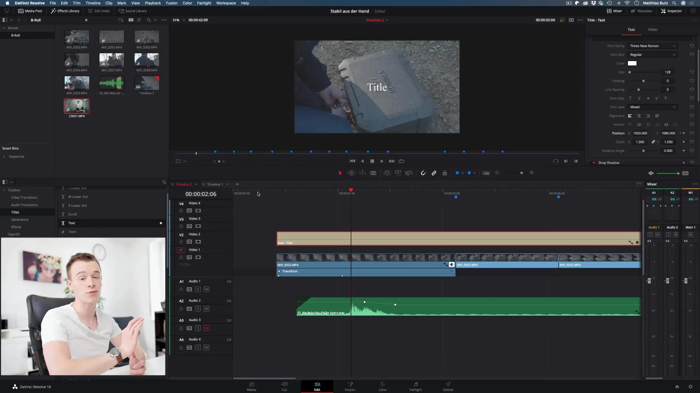Play the timeline in reverse
700x393 pixels.
coord(362,161)
